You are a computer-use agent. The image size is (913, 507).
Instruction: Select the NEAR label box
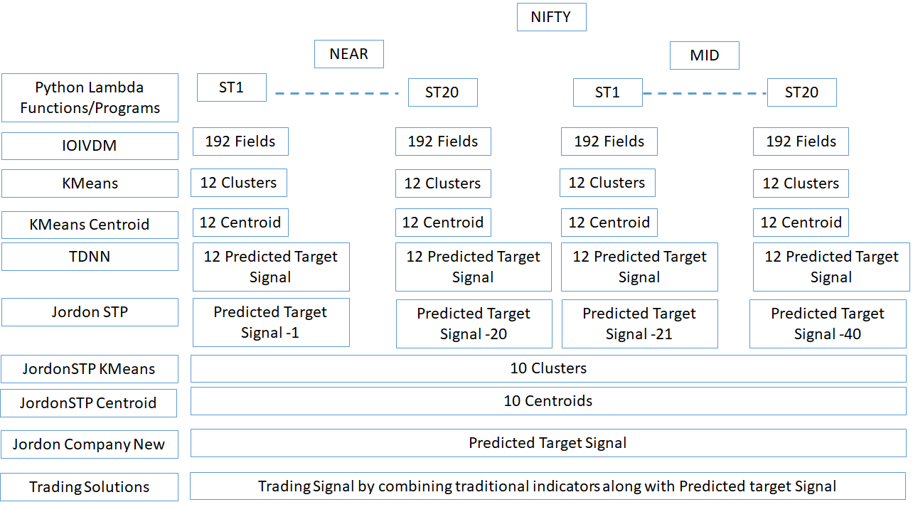coord(348,54)
